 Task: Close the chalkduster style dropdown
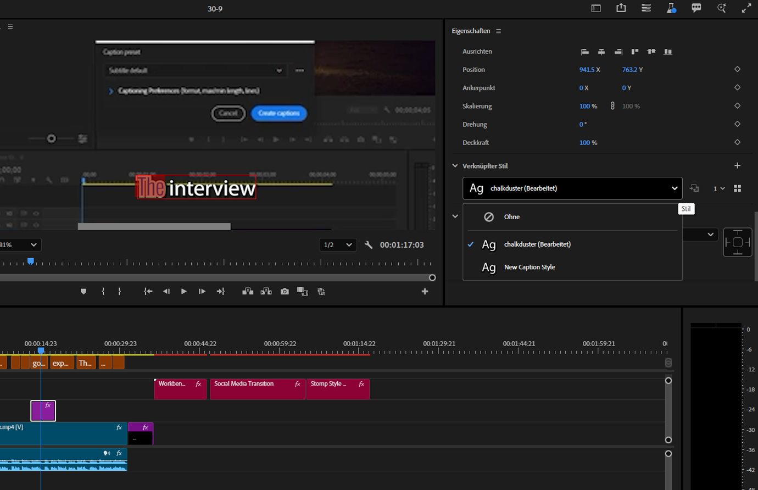point(674,188)
